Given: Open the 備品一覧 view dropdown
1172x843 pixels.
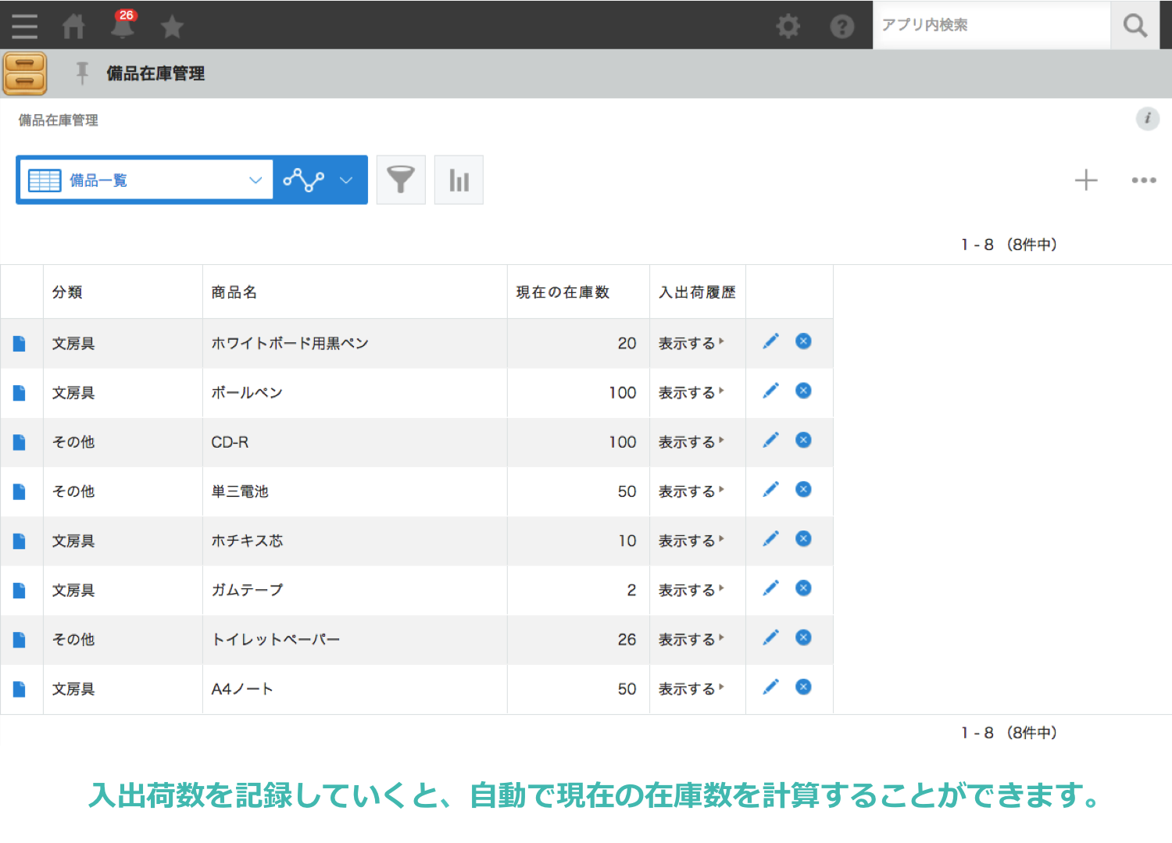Looking at the screenshot, I should (146, 180).
